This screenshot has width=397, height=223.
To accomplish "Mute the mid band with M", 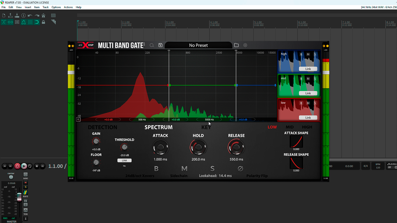I will coord(308,79).
